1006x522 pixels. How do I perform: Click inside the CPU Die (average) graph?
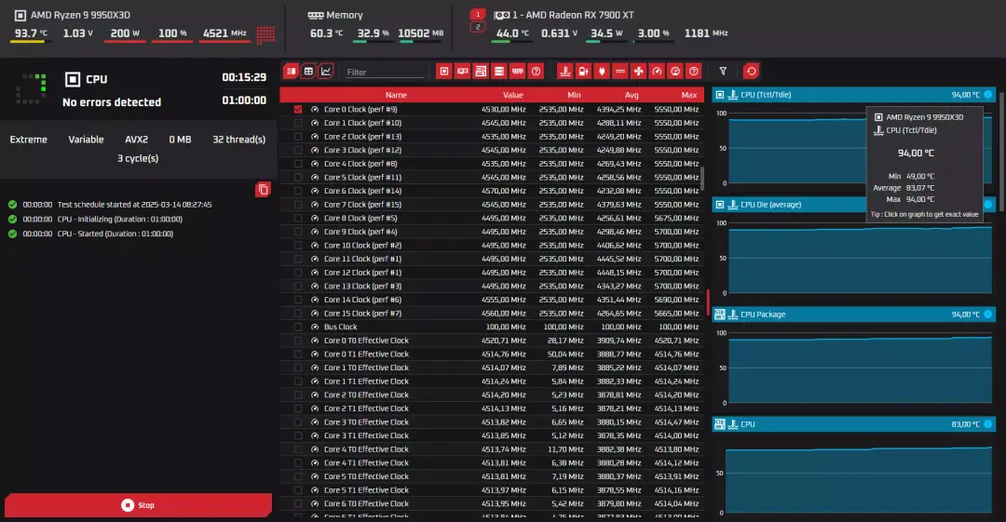[860, 260]
